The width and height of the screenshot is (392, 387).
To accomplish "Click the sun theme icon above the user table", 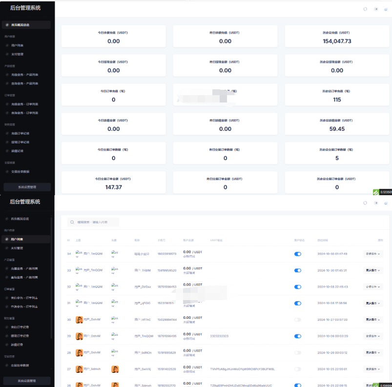I will point(376,203).
